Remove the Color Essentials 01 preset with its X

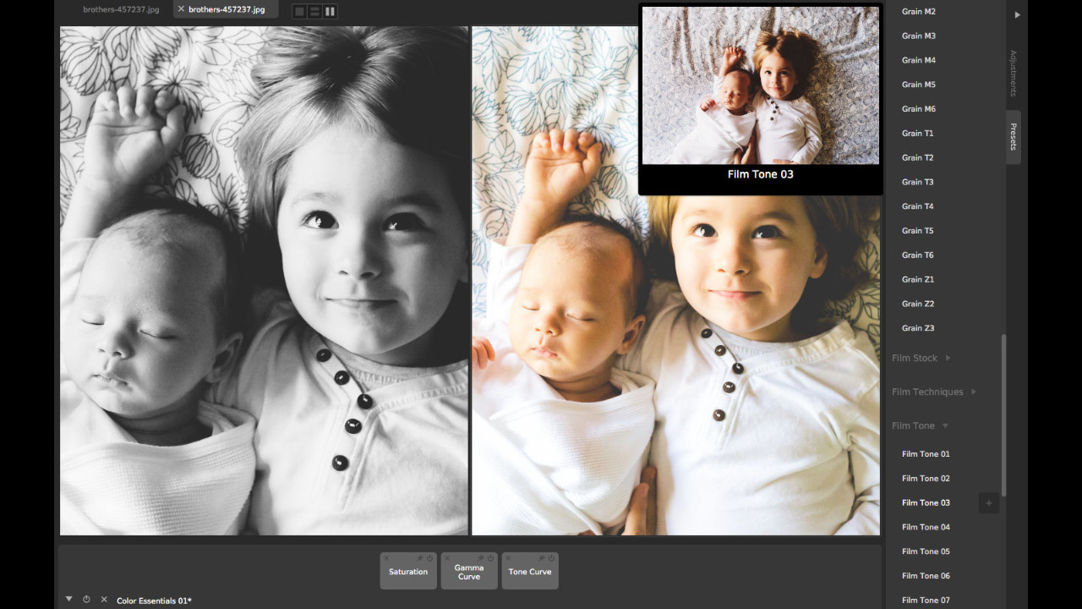(105, 600)
